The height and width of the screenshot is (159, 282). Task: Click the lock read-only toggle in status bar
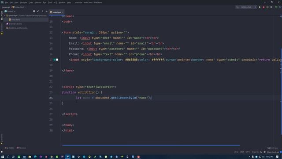pyautogui.click(x=261, y=152)
